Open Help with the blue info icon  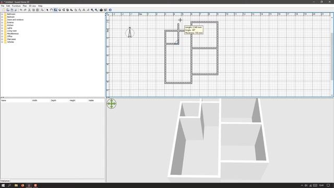click(110, 10)
